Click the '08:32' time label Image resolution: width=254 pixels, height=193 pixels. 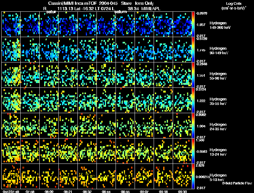(87, 191)
